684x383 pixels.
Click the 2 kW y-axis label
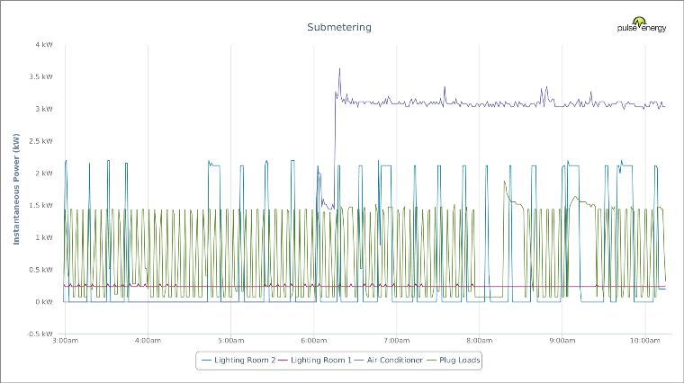(x=44, y=173)
